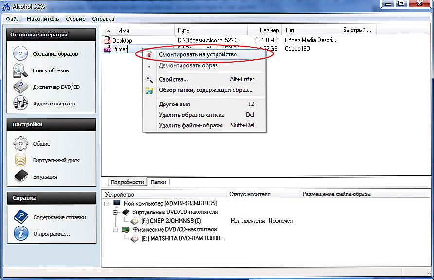Screen dimensions: 434x280
Task: Sort image list by Имя column
Action: tap(138, 30)
